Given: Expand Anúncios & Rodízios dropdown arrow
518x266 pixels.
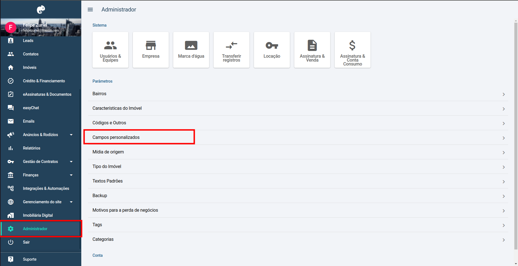Looking at the screenshot, I should (x=71, y=135).
